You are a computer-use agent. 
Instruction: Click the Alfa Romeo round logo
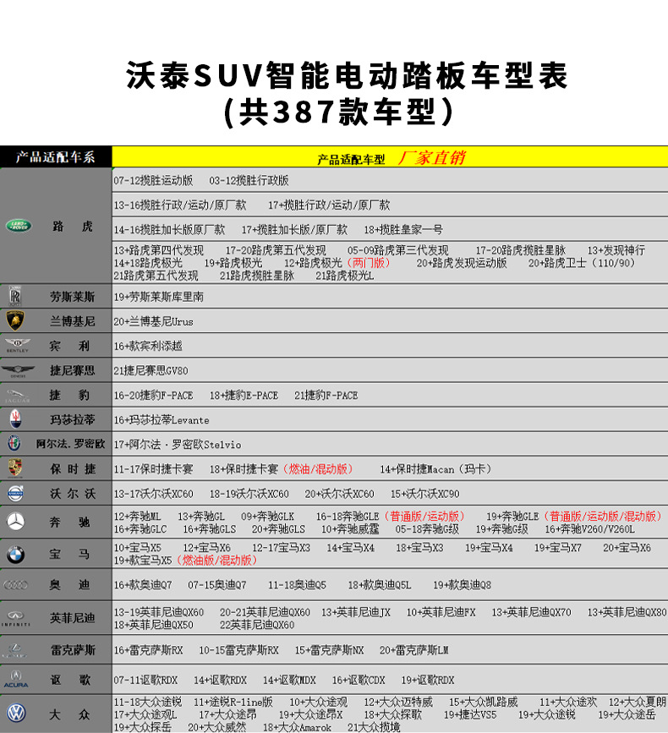[x=14, y=443]
